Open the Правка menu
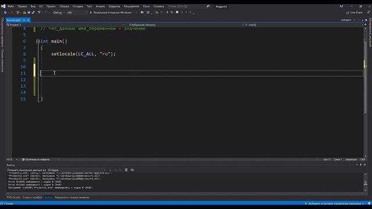This screenshot has width=372, height=209. pyautogui.click(x=22, y=6)
